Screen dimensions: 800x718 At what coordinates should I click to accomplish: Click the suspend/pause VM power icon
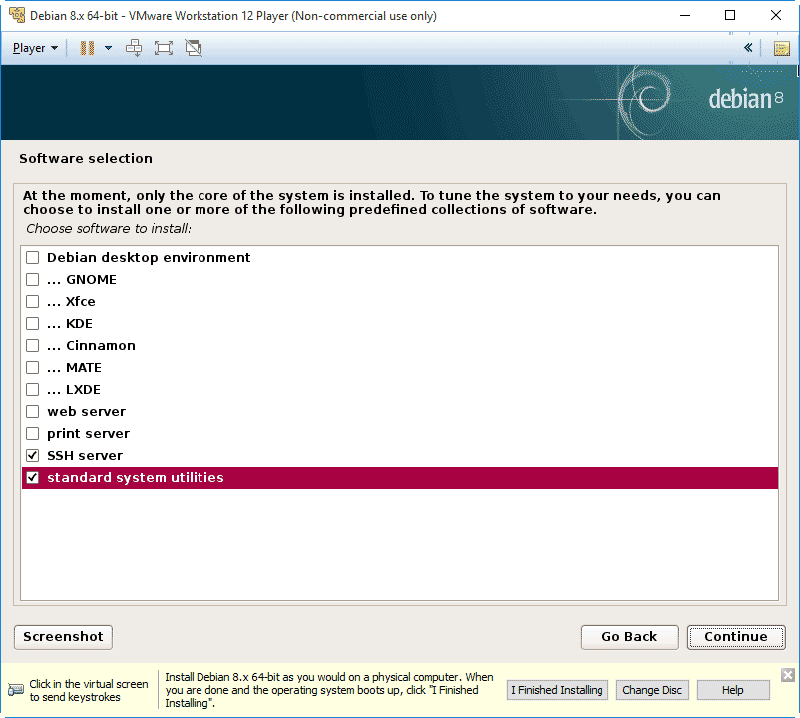click(87, 48)
